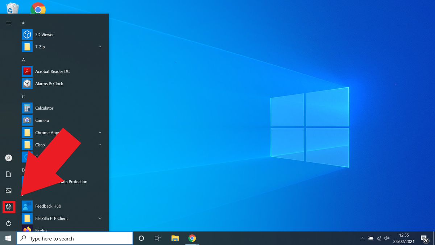Expand the 7-Zip app group
The image size is (435, 245).
tap(100, 46)
